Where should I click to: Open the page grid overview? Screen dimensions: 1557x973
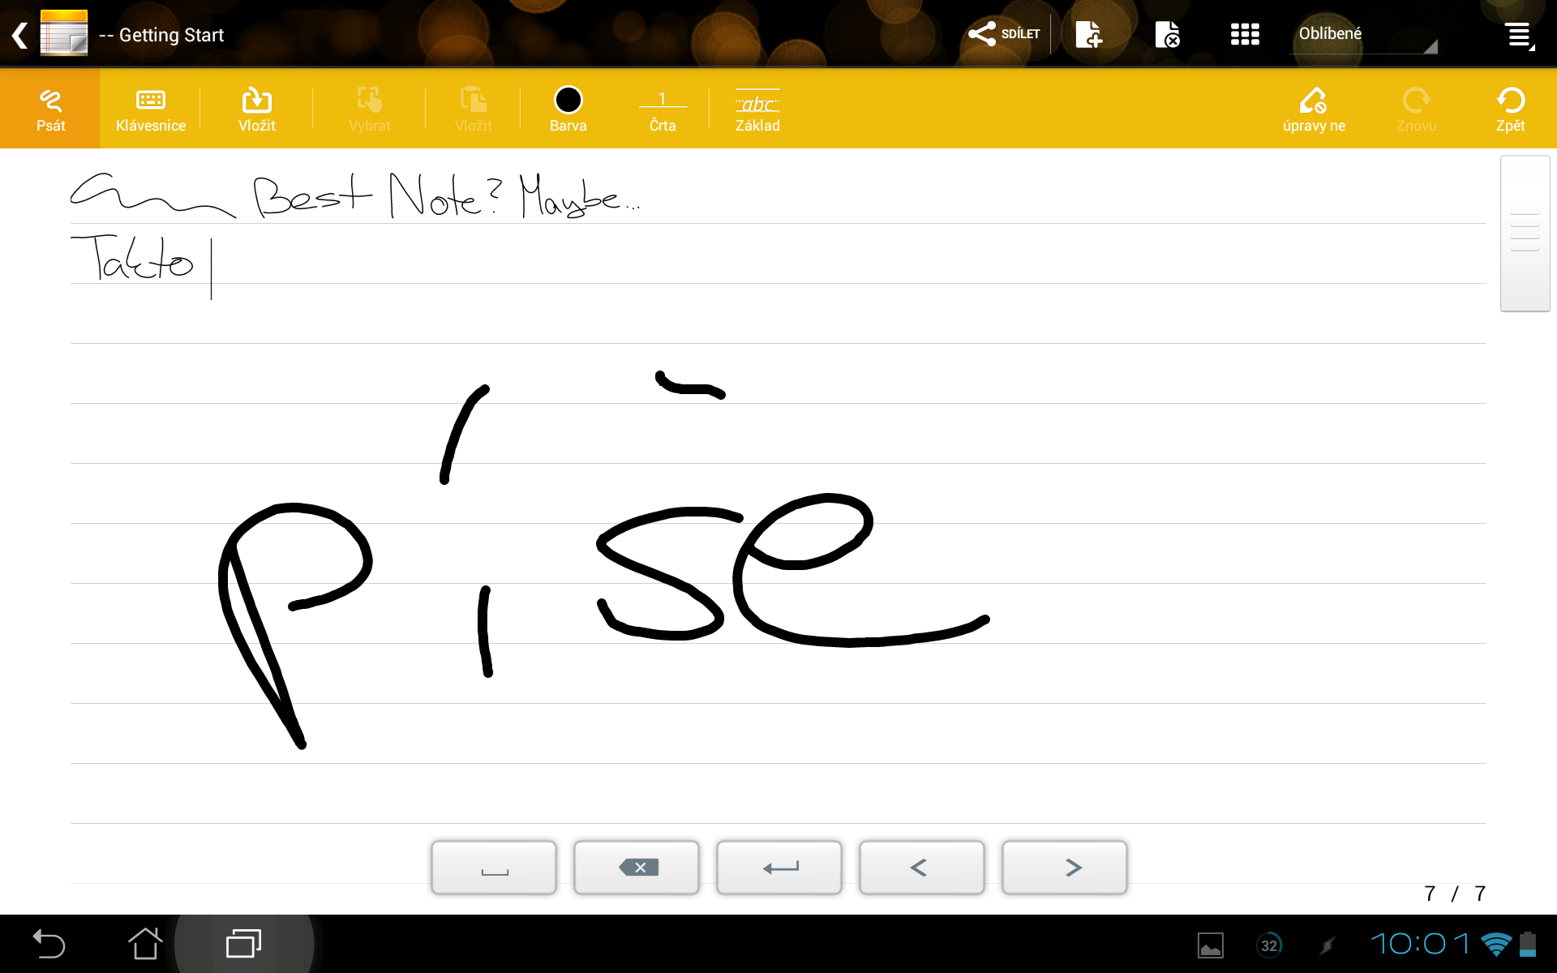coord(1245,34)
